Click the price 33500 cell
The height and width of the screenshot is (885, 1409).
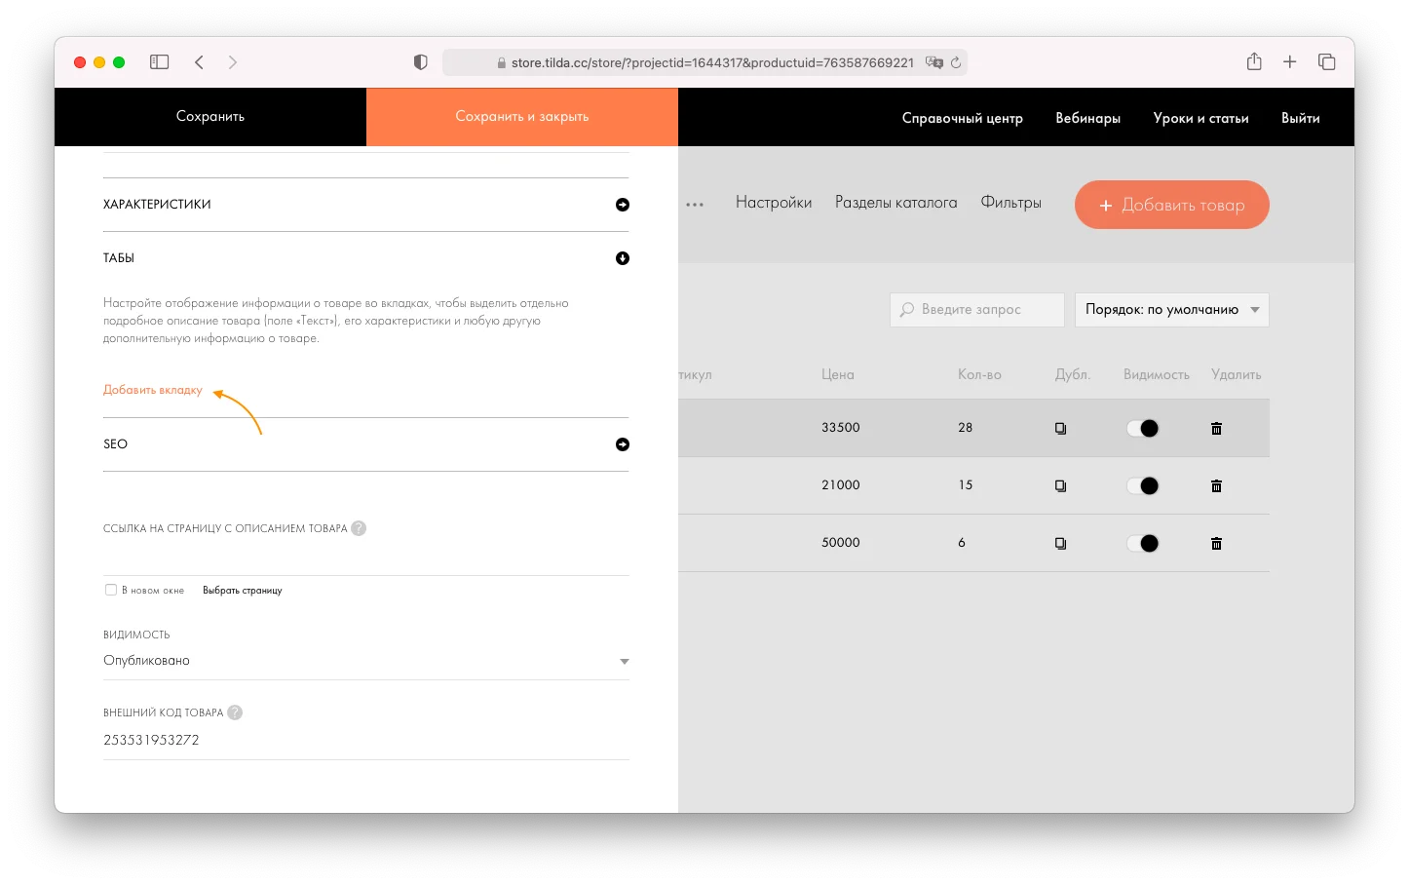(841, 428)
